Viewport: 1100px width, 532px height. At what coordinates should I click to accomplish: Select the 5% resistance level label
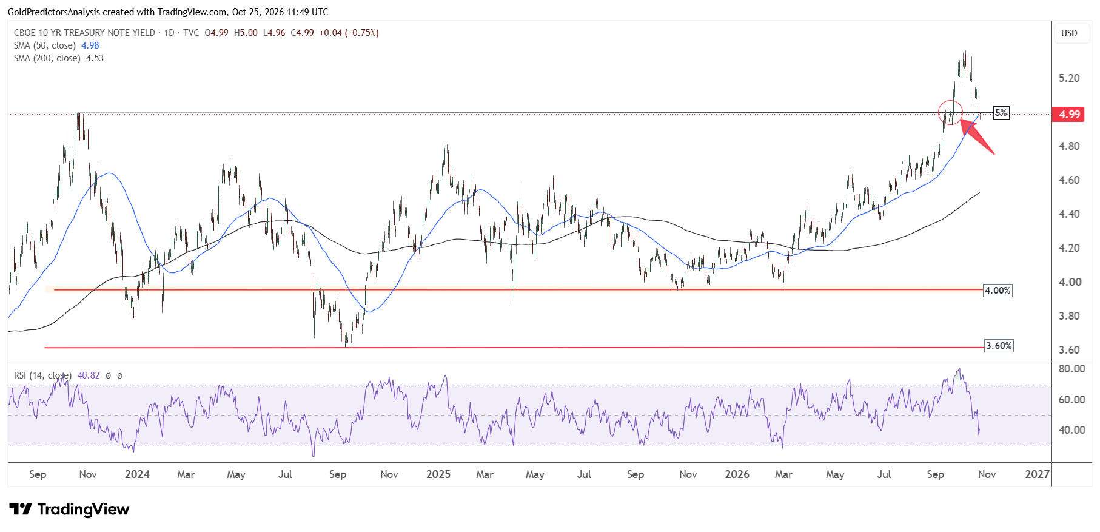pyautogui.click(x=1001, y=113)
